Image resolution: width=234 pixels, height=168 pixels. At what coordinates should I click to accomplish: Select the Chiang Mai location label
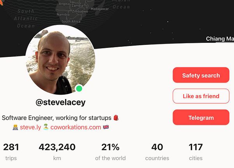coord(220,39)
